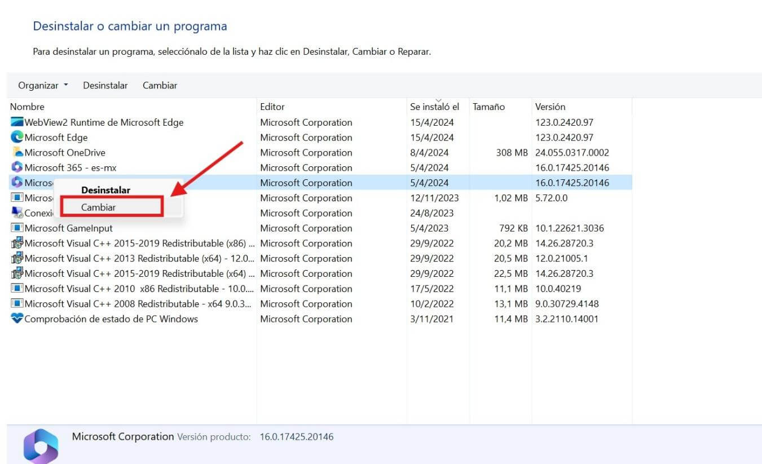Click the WebView2 Runtime de Microsoft Edge icon
Screen dimensions: 762x464
pyautogui.click(x=16, y=122)
